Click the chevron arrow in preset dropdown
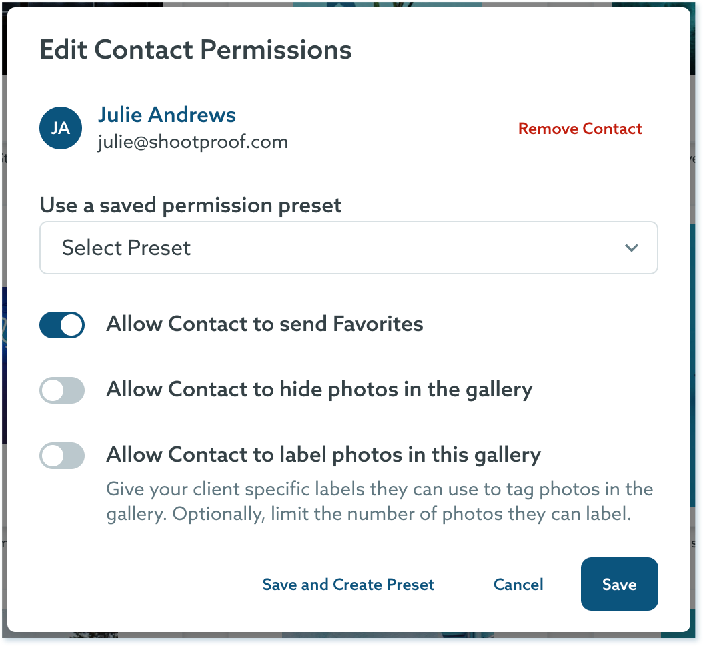The height and width of the screenshot is (646, 703). point(631,248)
